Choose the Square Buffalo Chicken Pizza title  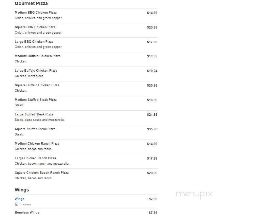click(x=37, y=85)
